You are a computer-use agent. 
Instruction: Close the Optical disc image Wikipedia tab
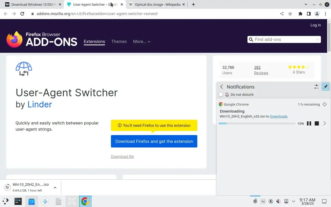click(x=184, y=4)
